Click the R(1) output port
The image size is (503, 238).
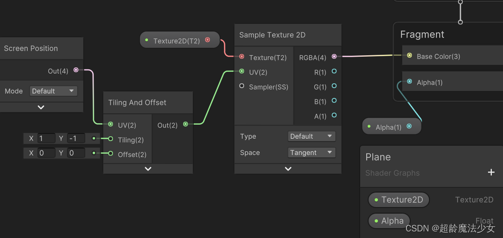click(x=334, y=71)
